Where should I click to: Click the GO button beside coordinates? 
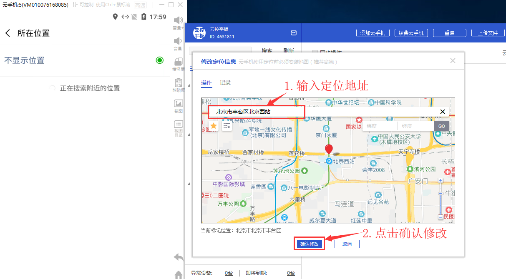tap(441, 126)
